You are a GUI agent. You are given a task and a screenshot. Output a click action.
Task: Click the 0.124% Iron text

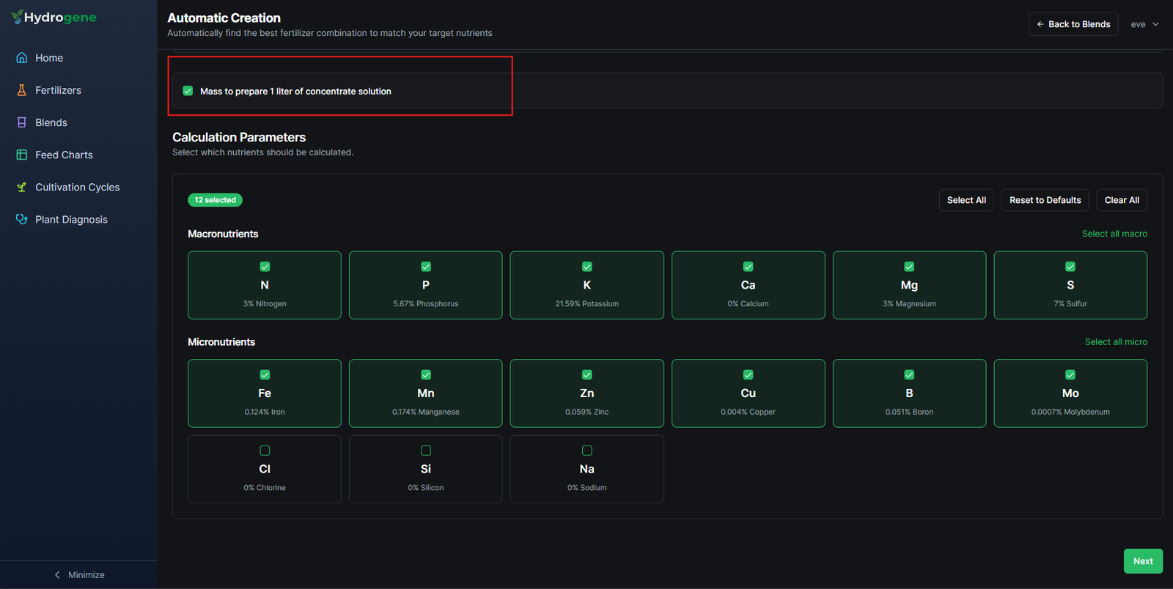pos(265,412)
